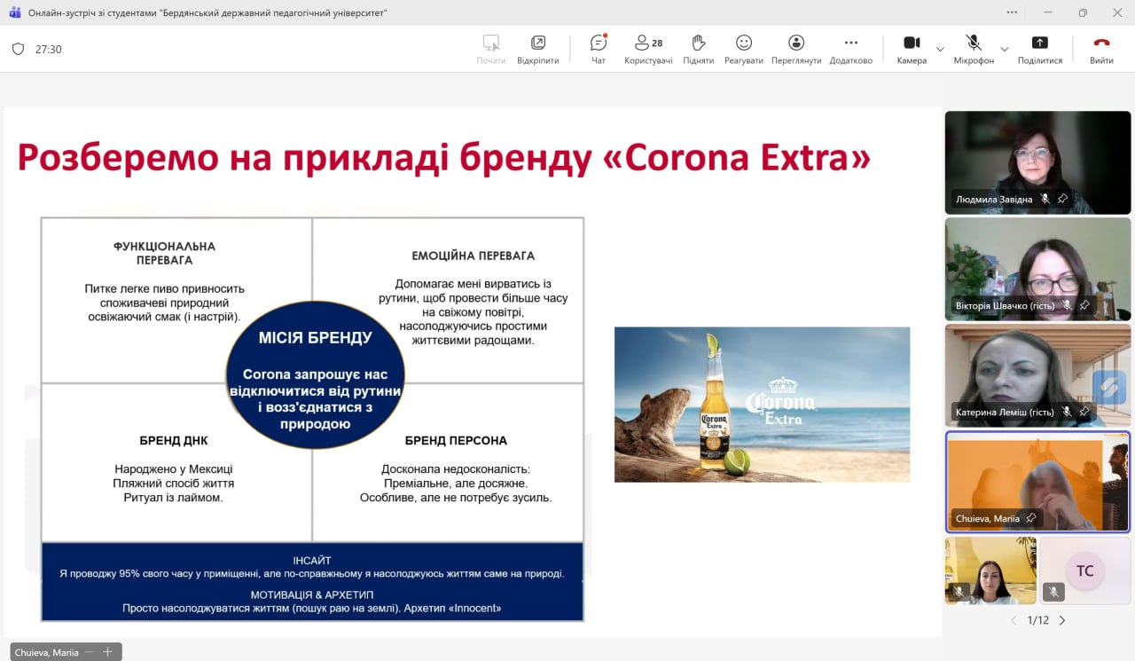
Task: Open the Реагувати reactions menu
Action: click(x=743, y=49)
